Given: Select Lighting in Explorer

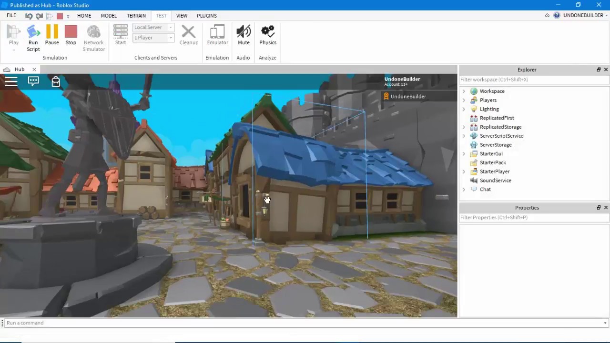Looking at the screenshot, I should [x=489, y=109].
